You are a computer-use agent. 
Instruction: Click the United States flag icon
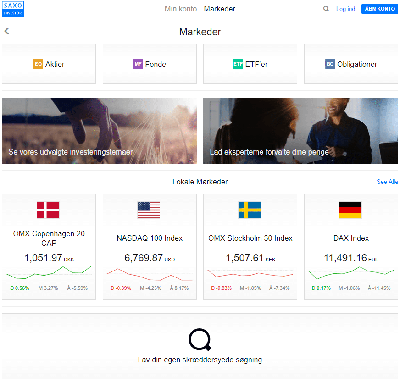point(149,210)
